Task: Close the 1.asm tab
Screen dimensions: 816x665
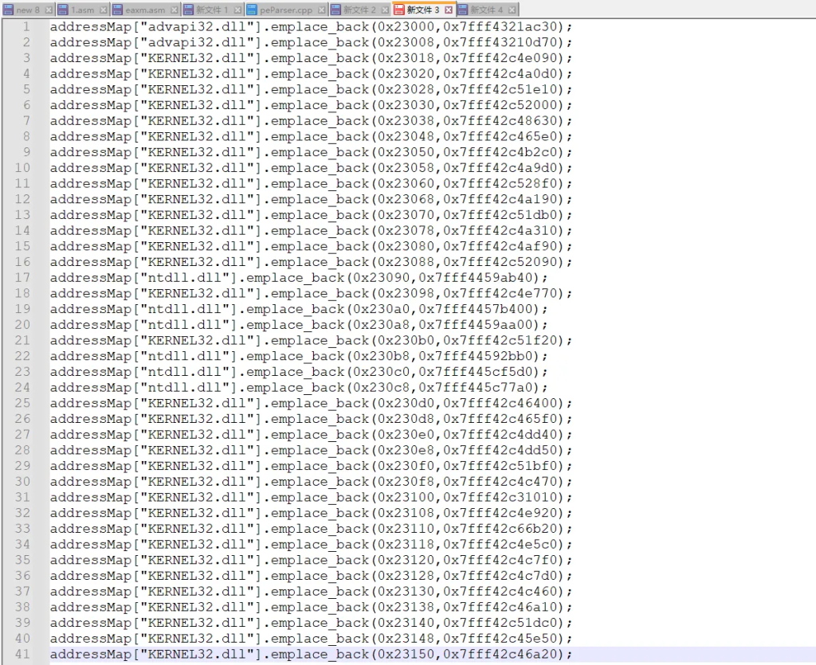Action: [x=102, y=10]
